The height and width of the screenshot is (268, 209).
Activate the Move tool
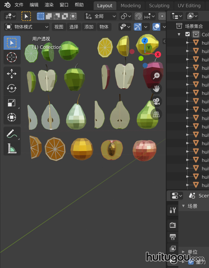12,74
